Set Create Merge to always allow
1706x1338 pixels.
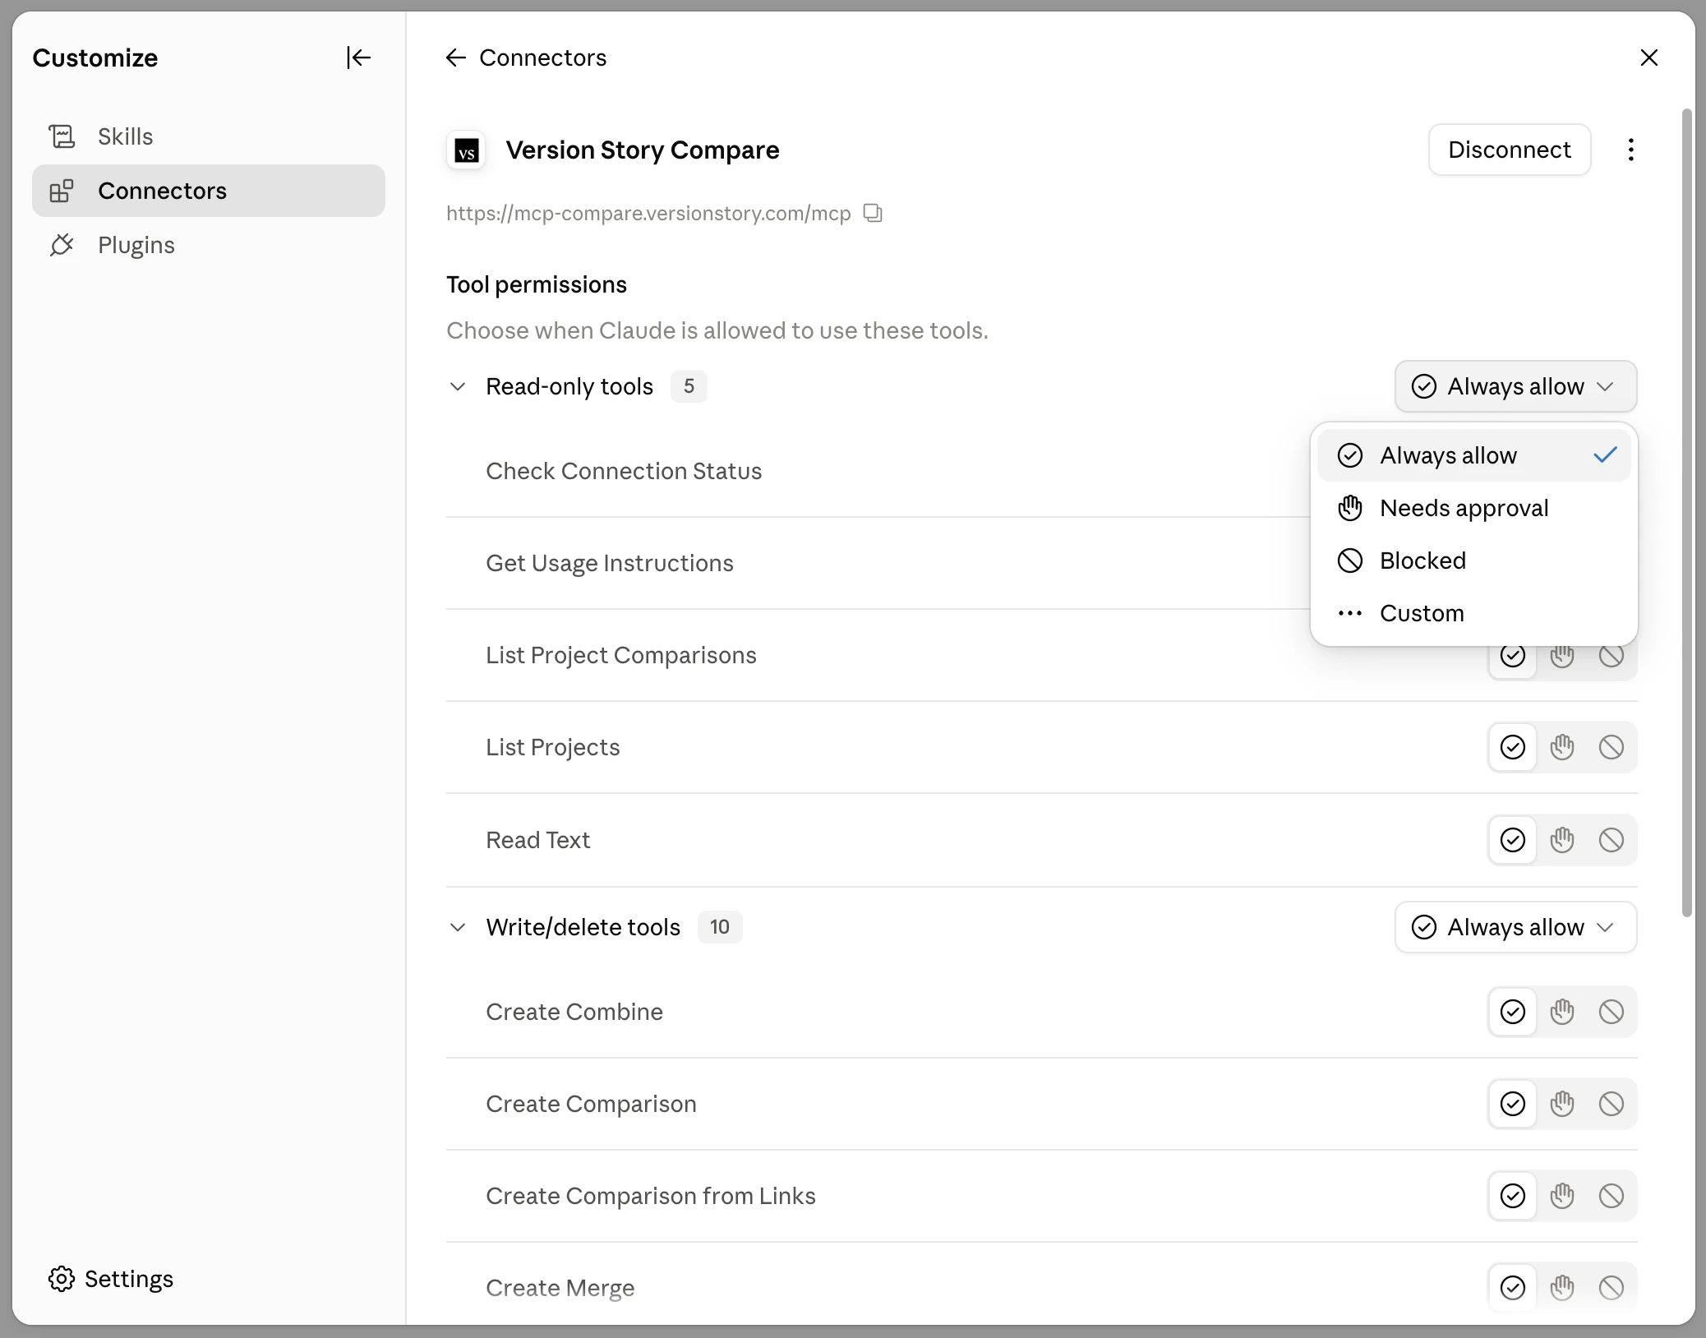pyautogui.click(x=1513, y=1288)
